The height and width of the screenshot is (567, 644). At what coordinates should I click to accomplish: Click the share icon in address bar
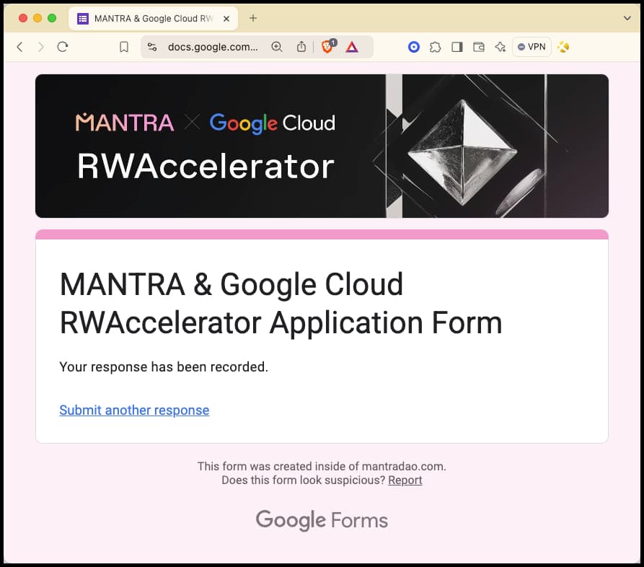coord(301,47)
